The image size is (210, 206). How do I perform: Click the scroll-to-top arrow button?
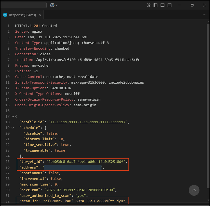(x=194, y=190)
